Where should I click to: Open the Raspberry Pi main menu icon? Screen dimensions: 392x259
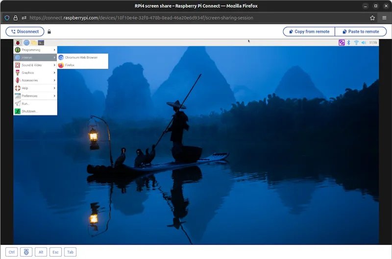coord(18,43)
